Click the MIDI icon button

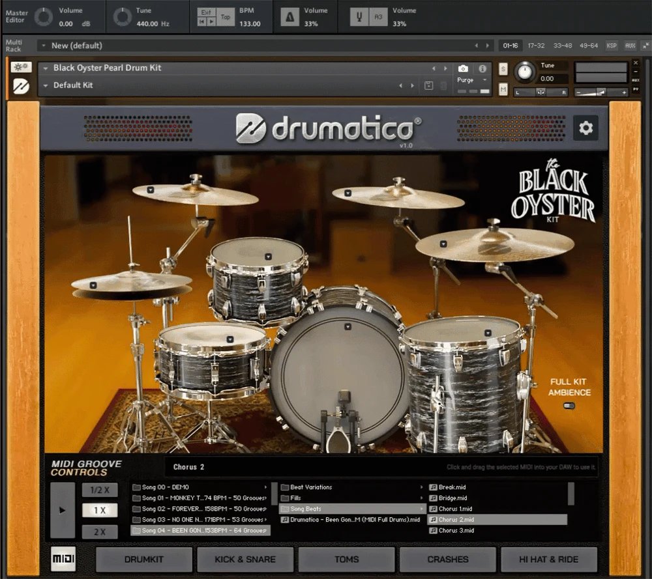63,559
